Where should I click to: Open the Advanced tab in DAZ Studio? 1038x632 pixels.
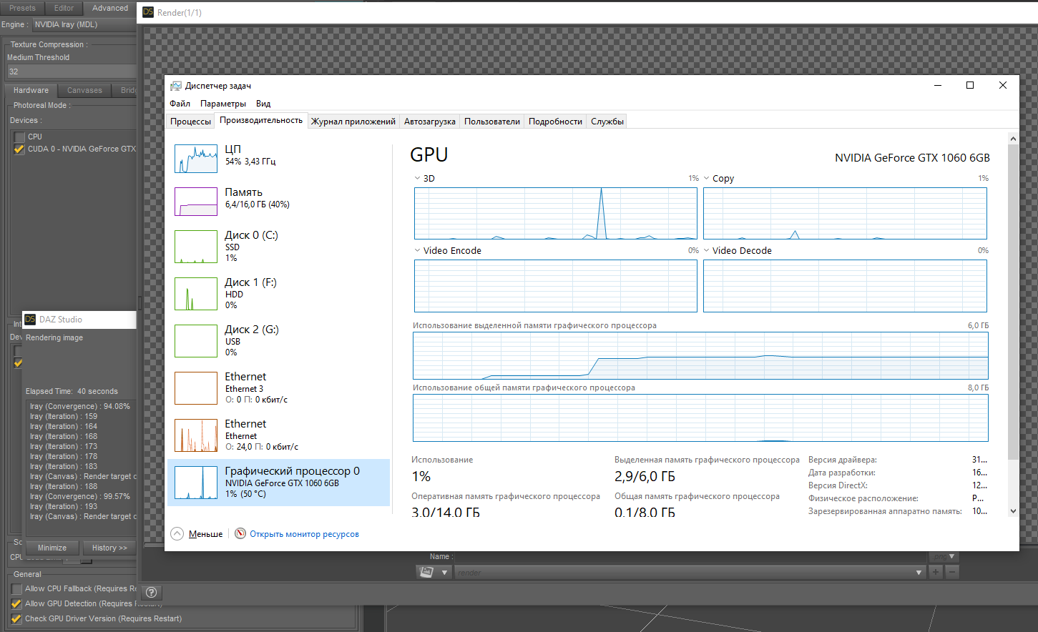(110, 8)
